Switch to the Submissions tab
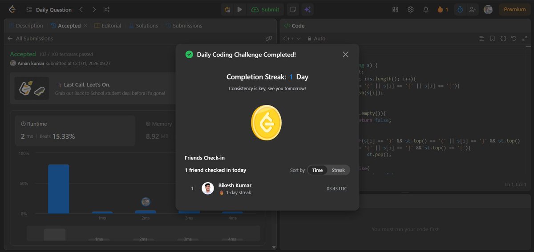Screen dimensions: 534x252 click(x=184, y=26)
